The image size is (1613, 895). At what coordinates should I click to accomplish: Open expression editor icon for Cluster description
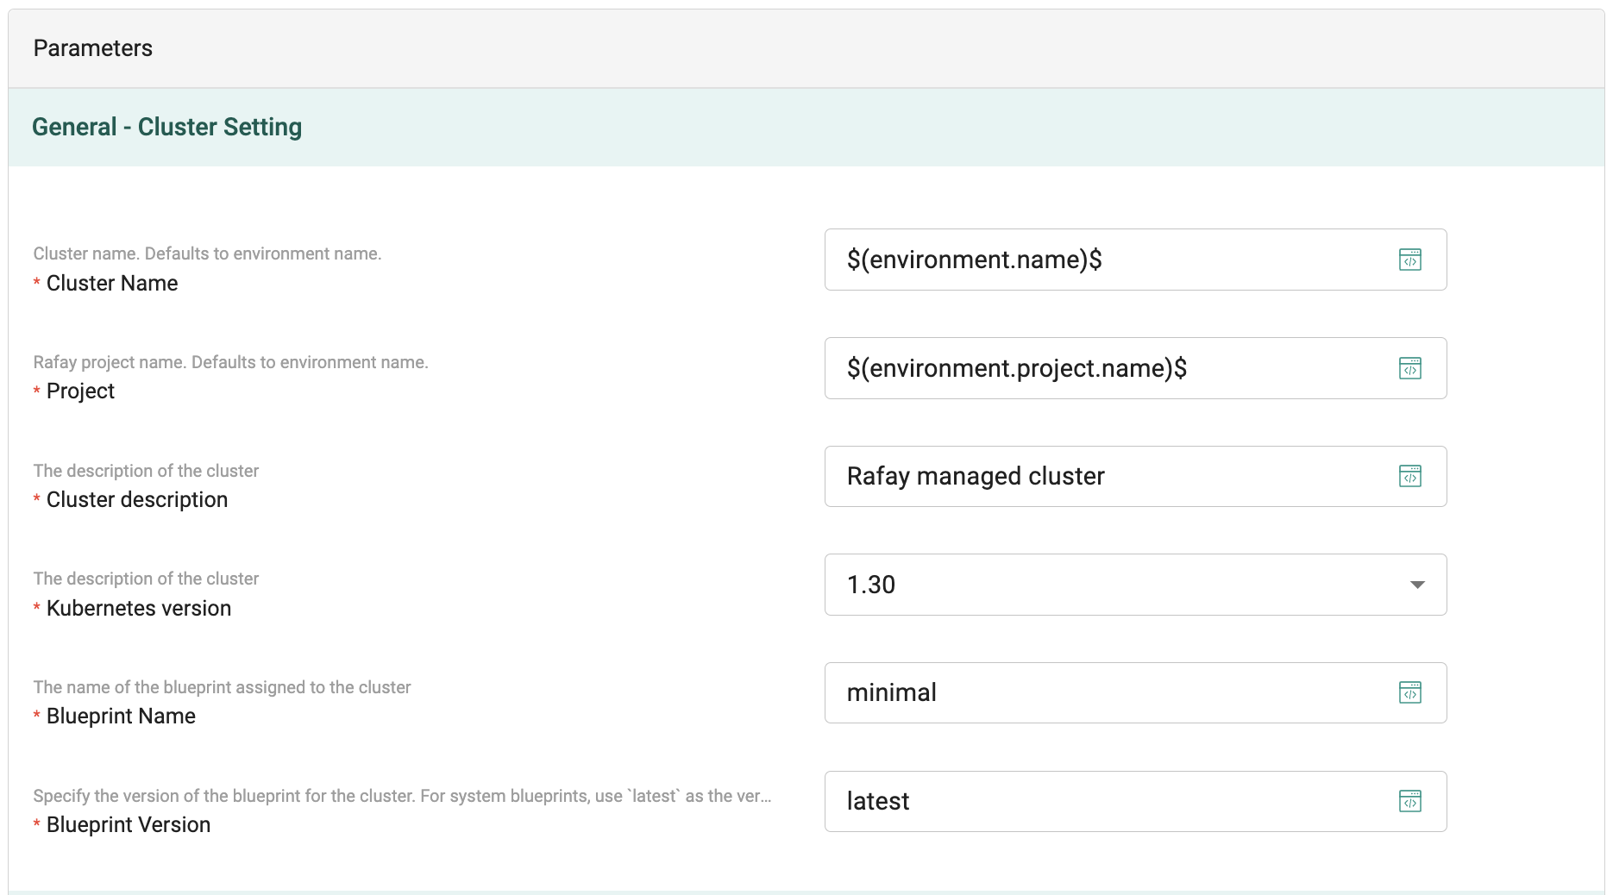pos(1410,476)
